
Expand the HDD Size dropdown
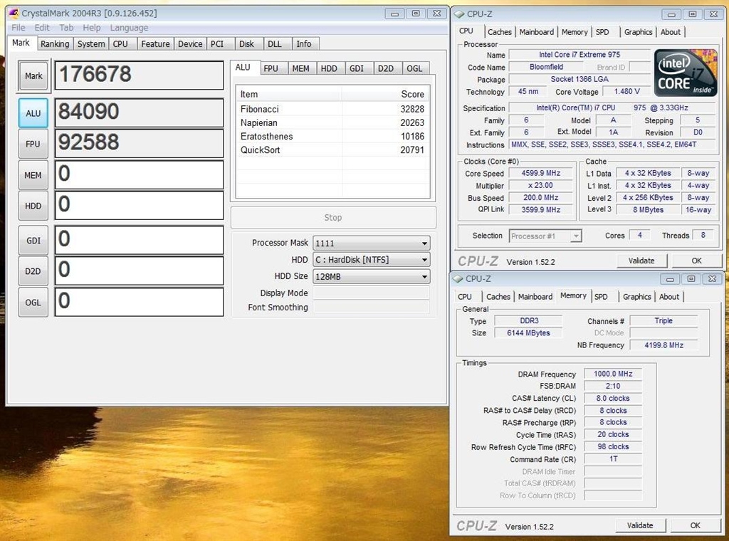[371, 276]
